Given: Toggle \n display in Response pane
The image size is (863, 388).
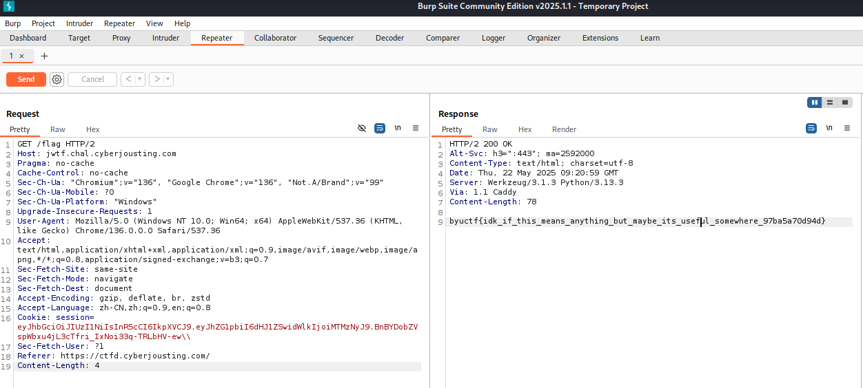Looking at the screenshot, I should (x=829, y=128).
